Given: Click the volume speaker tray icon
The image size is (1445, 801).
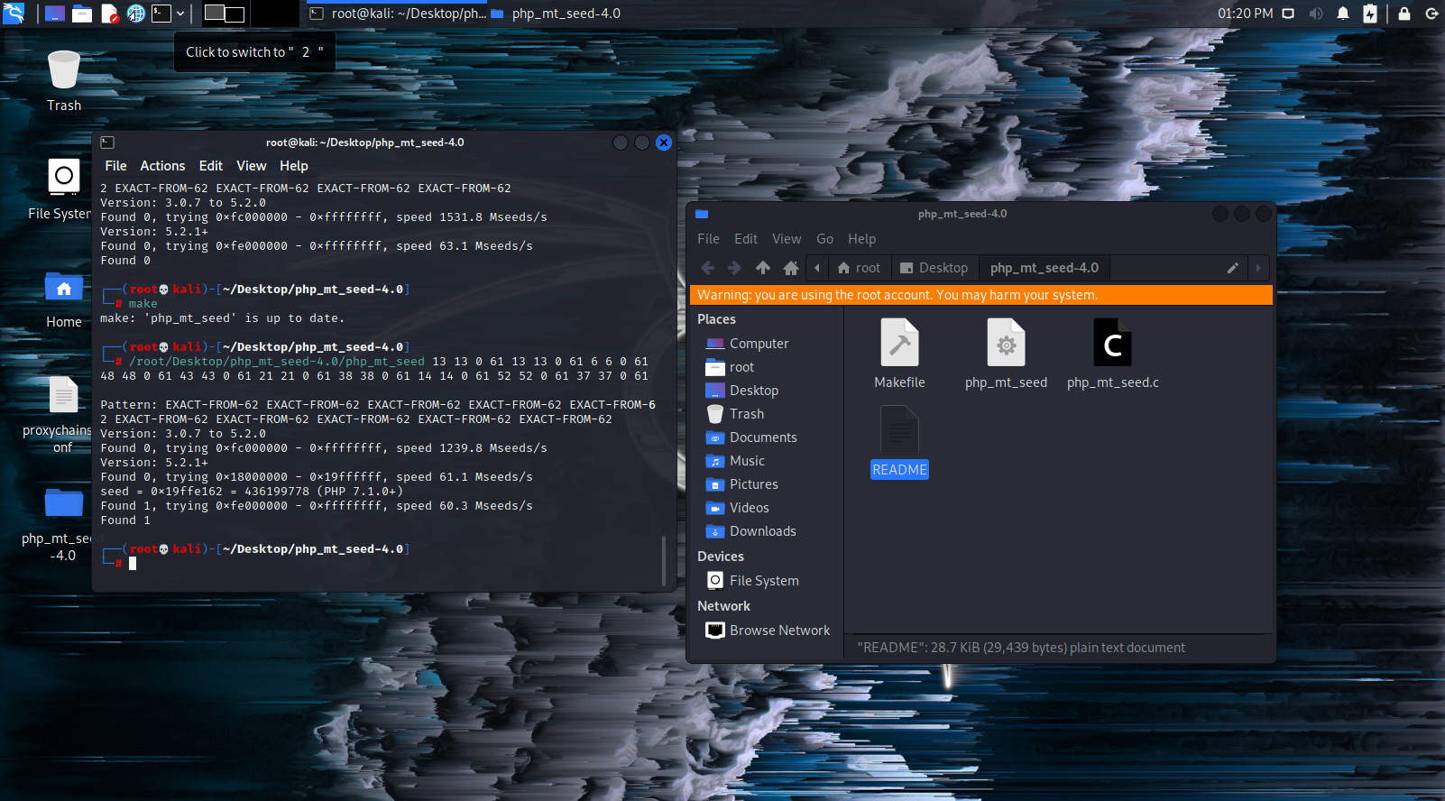Looking at the screenshot, I should tap(1316, 14).
